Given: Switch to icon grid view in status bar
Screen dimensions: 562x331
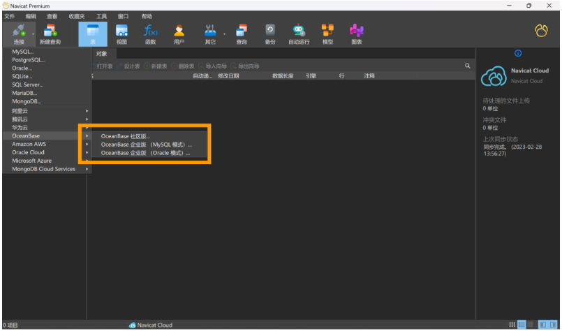Looking at the screenshot, I should (x=512, y=325).
